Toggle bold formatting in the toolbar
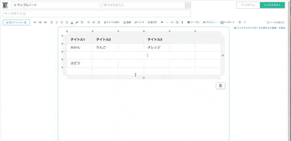291x141 pixels. click(52, 22)
